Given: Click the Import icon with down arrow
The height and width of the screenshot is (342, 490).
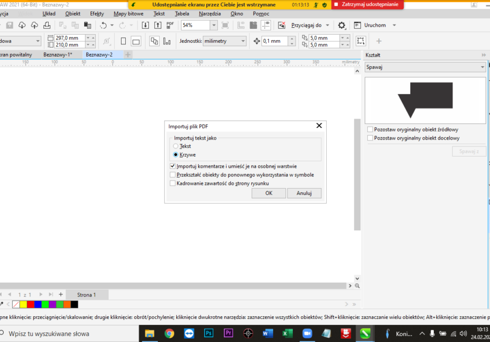Looking at the screenshot, I should 145,25.
